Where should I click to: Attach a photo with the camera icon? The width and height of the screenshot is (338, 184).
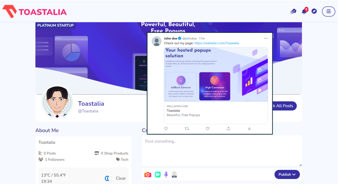[x=148, y=175]
